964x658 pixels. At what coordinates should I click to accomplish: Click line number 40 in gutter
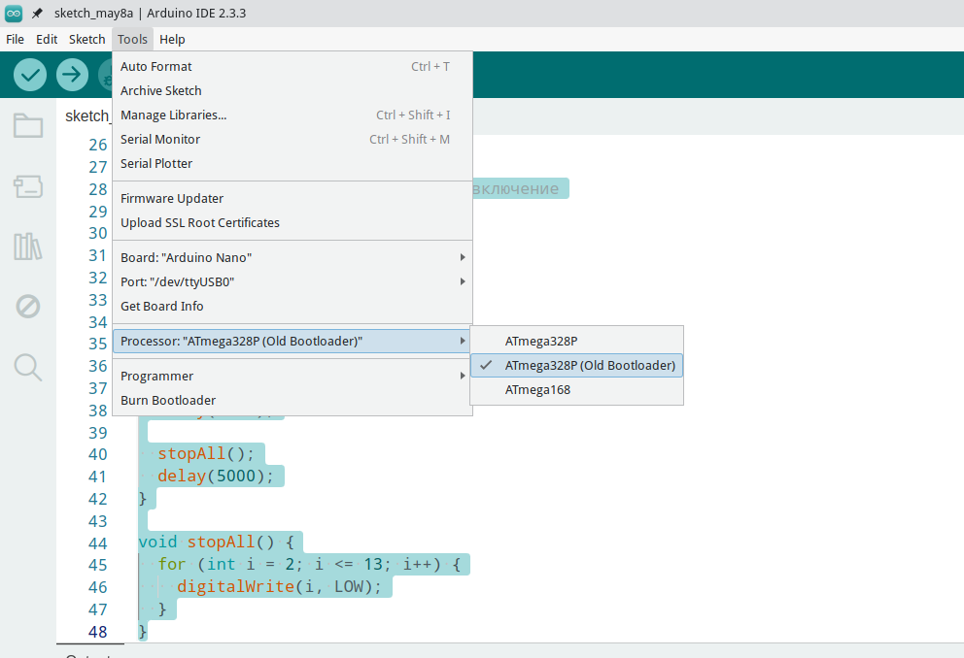(x=98, y=454)
